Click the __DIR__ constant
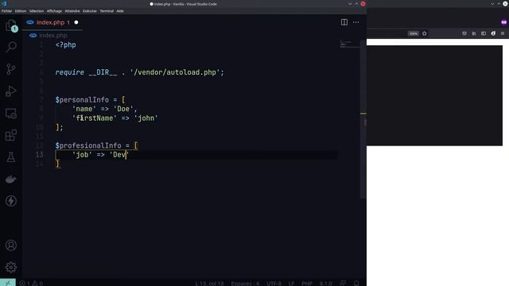 (x=103, y=72)
